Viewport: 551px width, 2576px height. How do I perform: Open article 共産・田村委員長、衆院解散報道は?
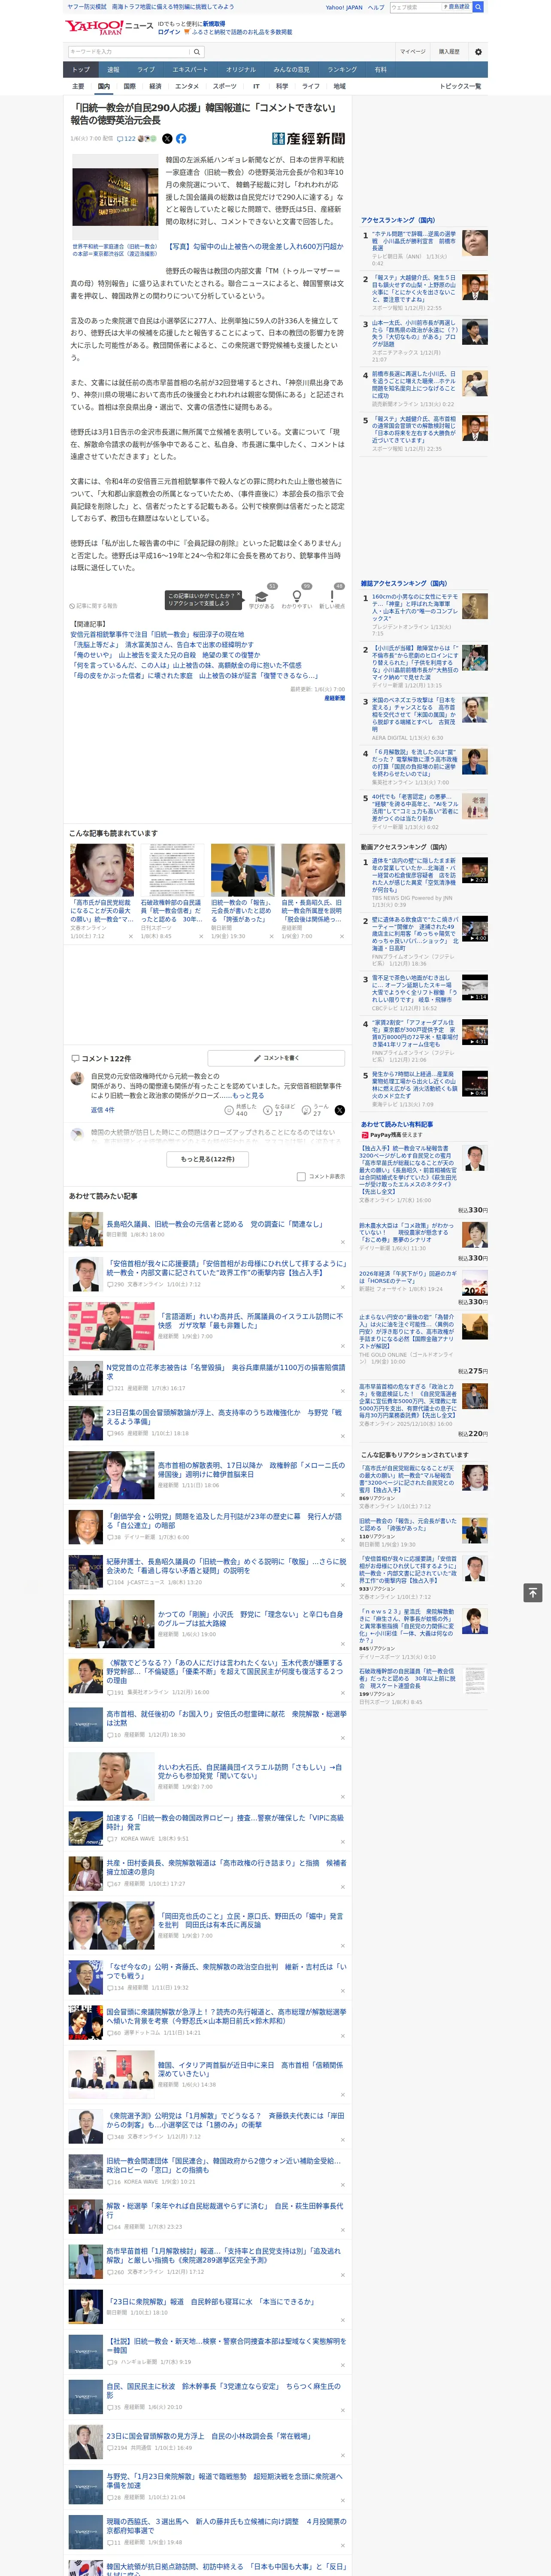(226, 1867)
